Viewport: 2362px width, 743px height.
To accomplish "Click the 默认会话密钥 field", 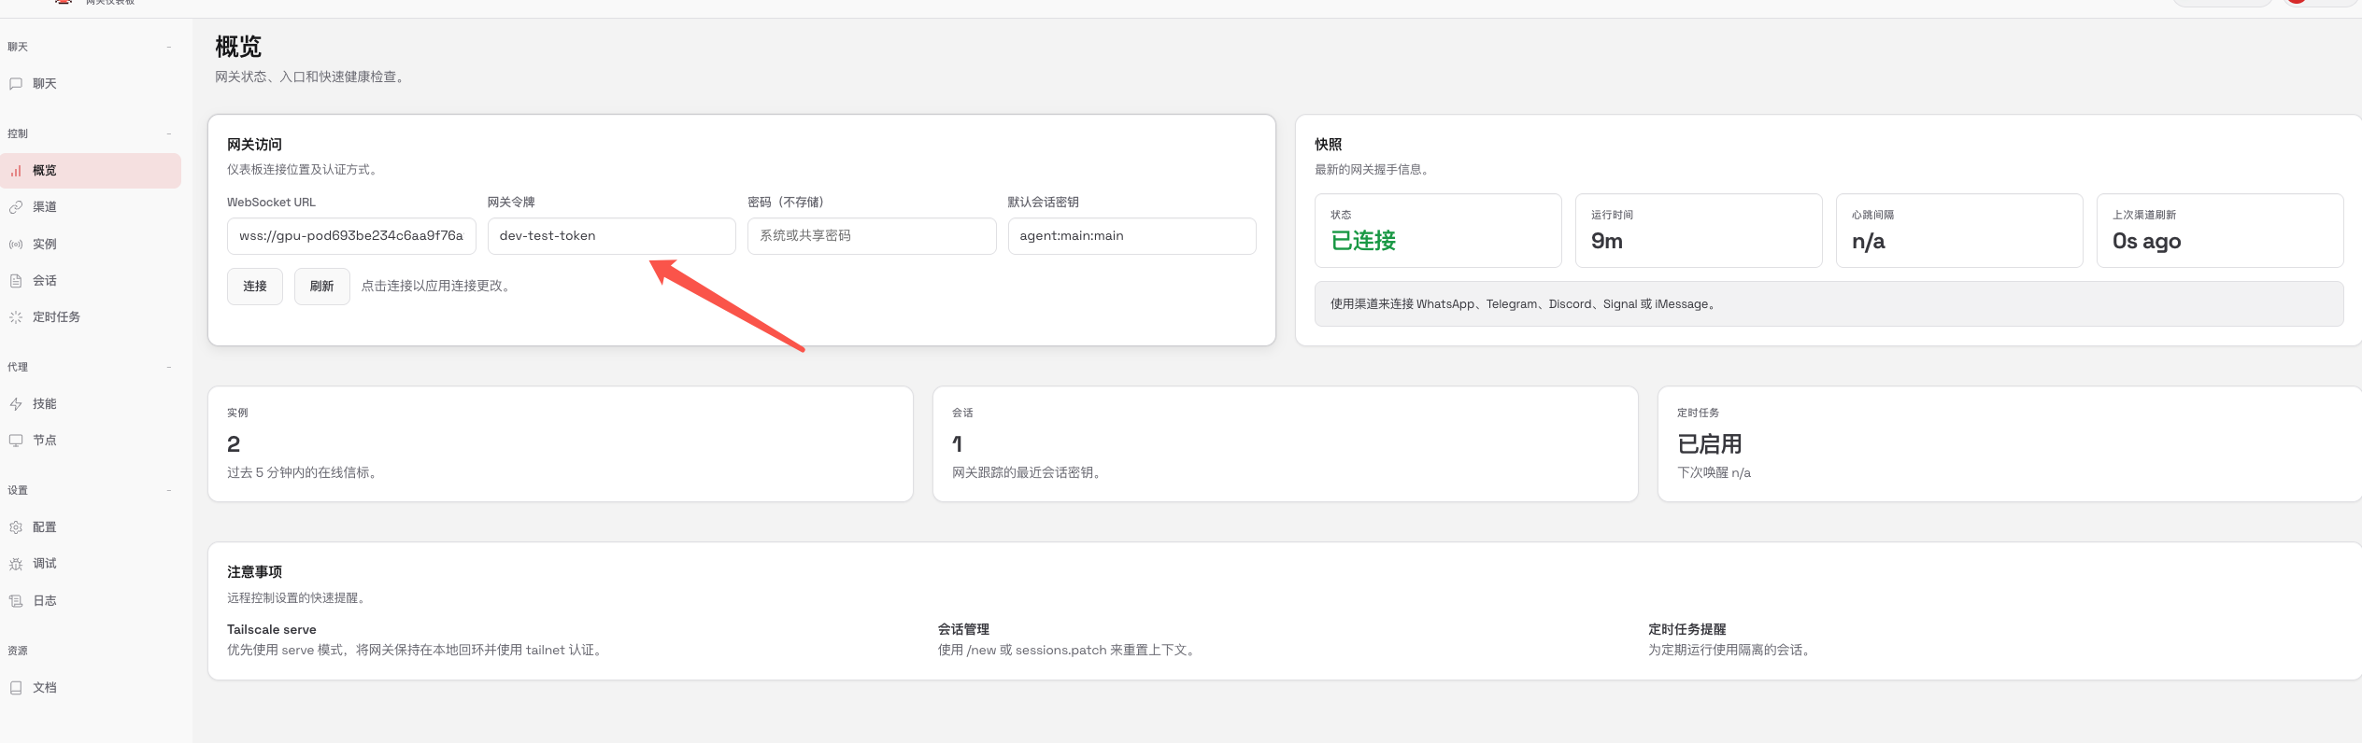I will click(1132, 236).
